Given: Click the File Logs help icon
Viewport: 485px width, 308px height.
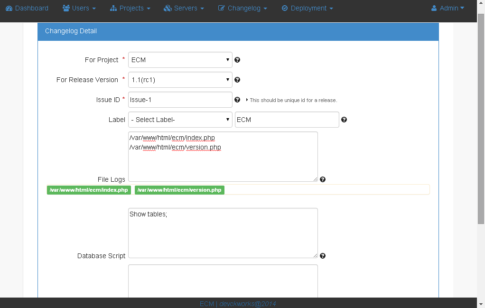Looking at the screenshot, I should pos(323,179).
